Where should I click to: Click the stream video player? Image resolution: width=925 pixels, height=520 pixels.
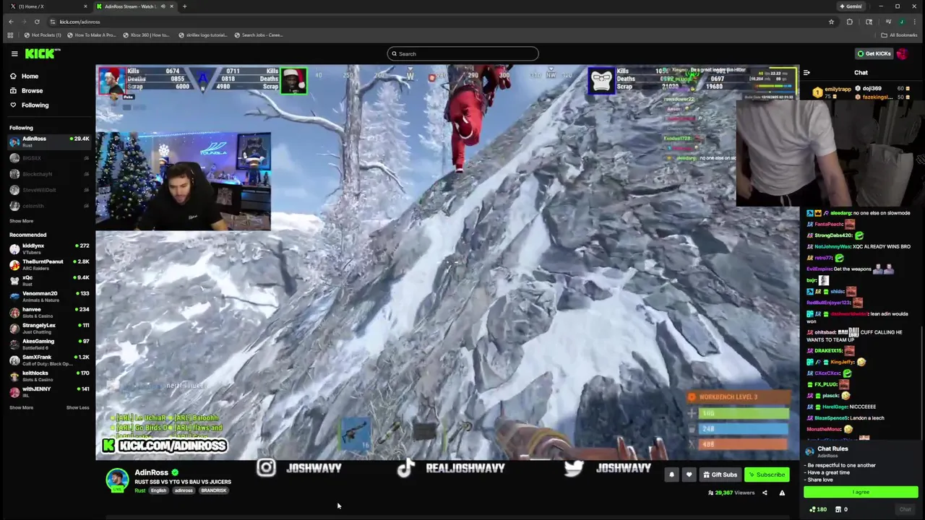[x=447, y=262]
